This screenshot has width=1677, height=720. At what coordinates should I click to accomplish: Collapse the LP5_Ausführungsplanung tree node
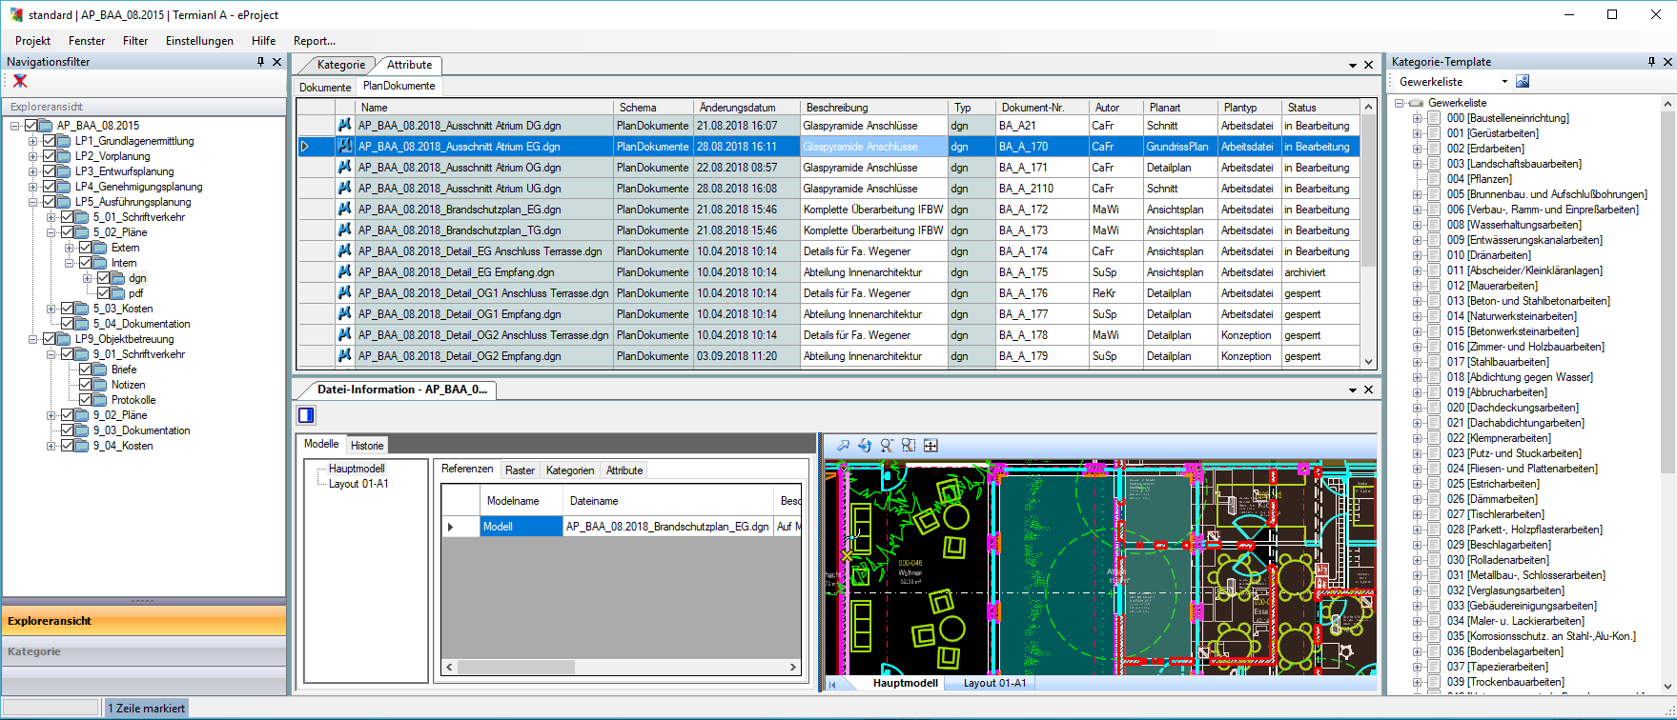[33, 202]
